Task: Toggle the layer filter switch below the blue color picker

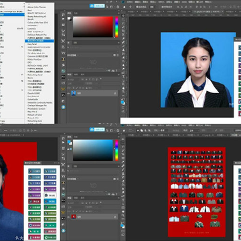Action: [x=101, y=203]
